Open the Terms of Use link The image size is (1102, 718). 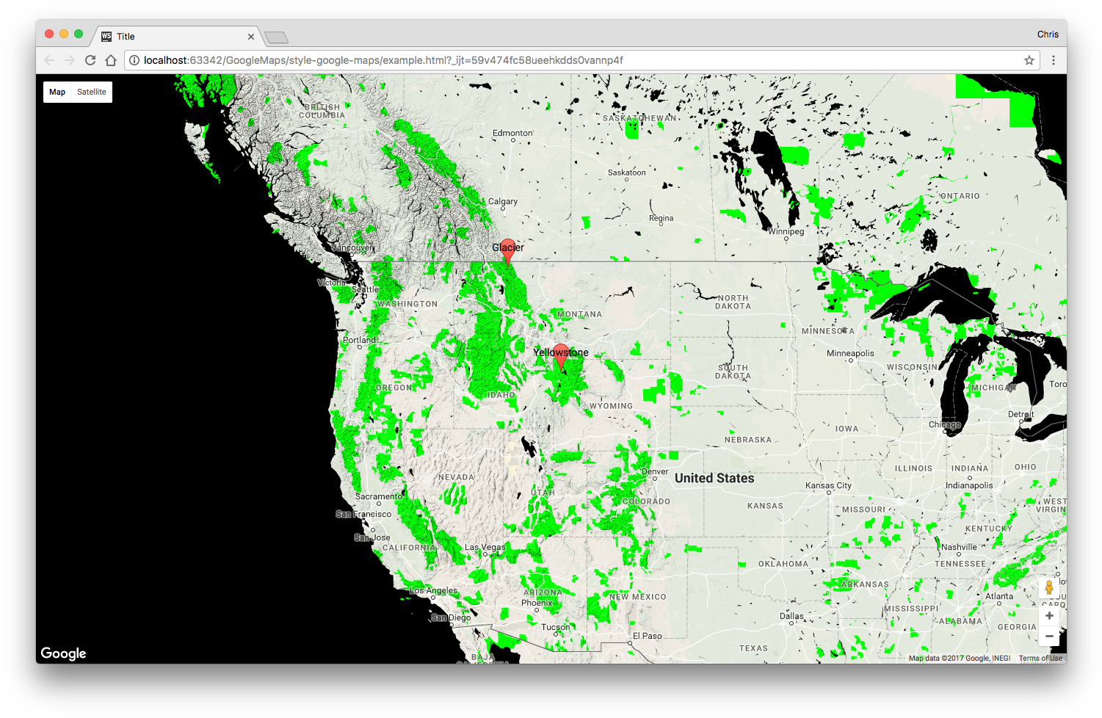(1040, 659)
